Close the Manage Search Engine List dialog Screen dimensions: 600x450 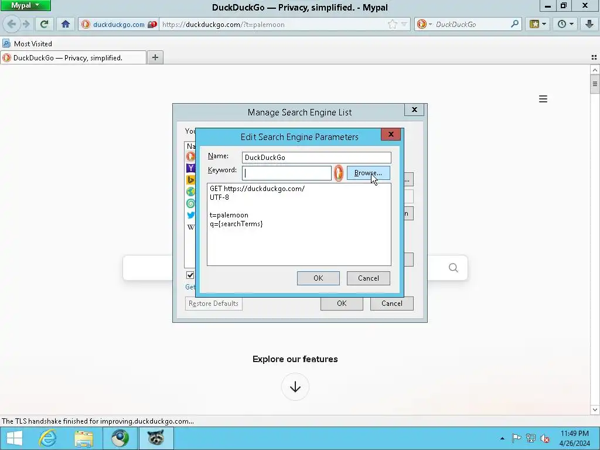click(x=414, y=110)
